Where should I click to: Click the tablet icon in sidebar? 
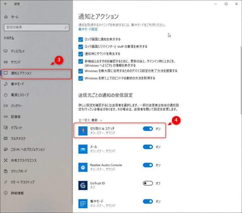tap(6, 128)
